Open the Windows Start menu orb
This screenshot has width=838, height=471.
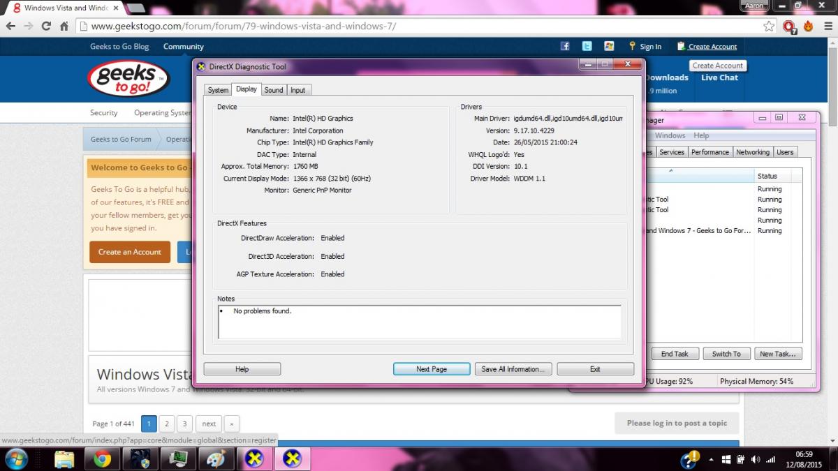point(16,458)
